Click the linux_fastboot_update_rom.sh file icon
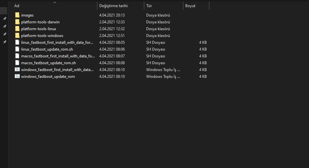Viewport: 309px width, 168px height. [x=17, y=49]
